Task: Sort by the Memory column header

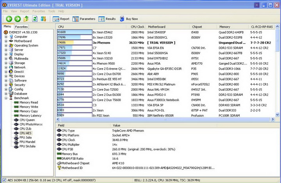Action: pyautogui.click(x=233, y=26)
